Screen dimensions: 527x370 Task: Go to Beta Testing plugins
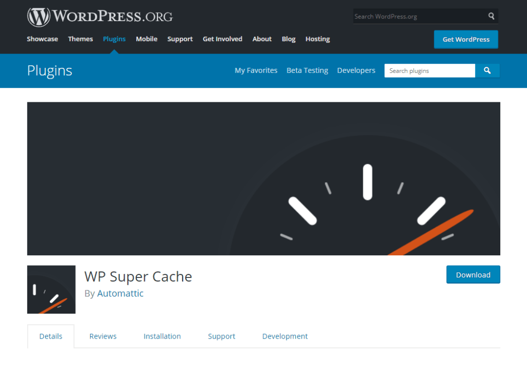[x=307, y=70]
